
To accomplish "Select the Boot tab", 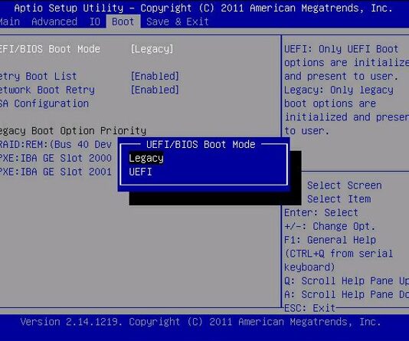I will tap(123, 21).
